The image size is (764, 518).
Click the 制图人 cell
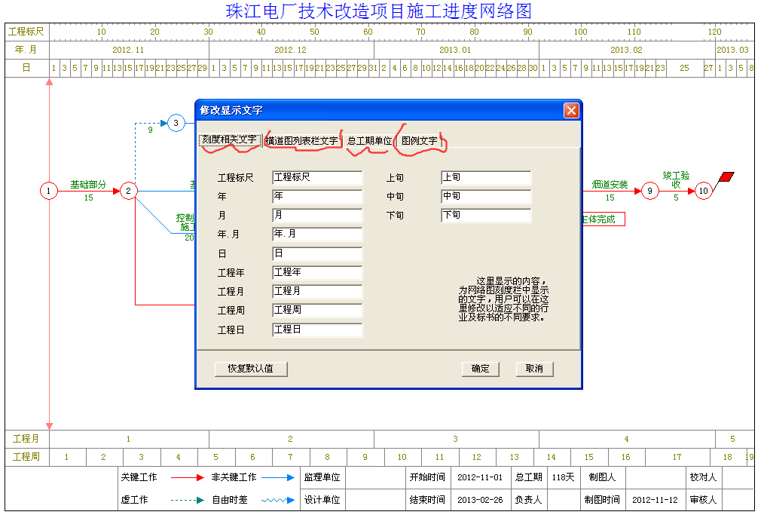point(602,477)
